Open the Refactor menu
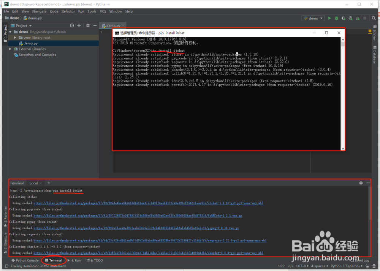This screenshot has width=380, height=271. pyautogui.click(x=68, y=11)
